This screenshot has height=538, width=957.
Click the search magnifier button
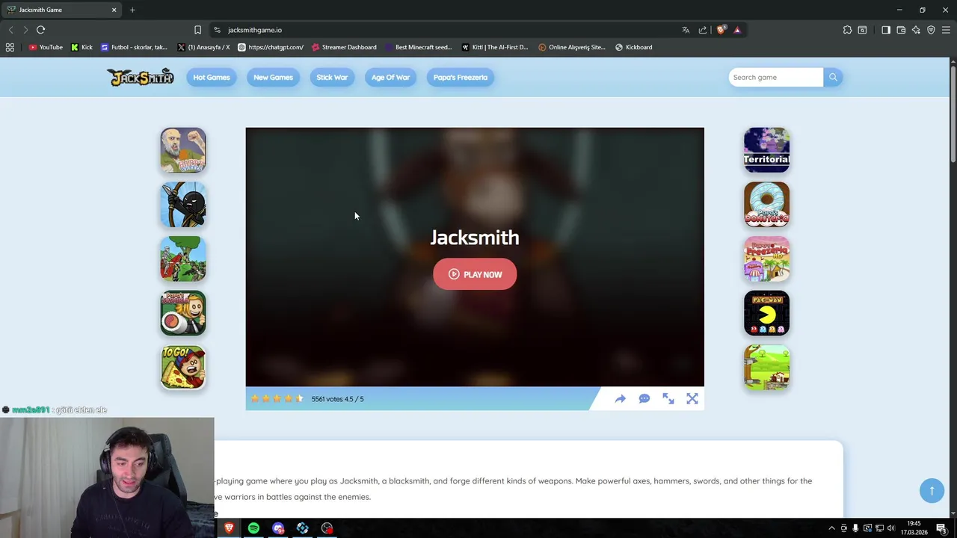pos(833,77)
